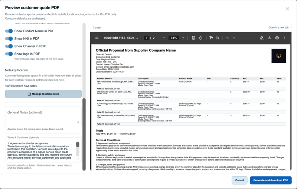Click '15 Crown Manor Dr, Chesterfield' address cell
Viewport: 297px width, 189px height.
pyautogui.click(x=116, y=116)
